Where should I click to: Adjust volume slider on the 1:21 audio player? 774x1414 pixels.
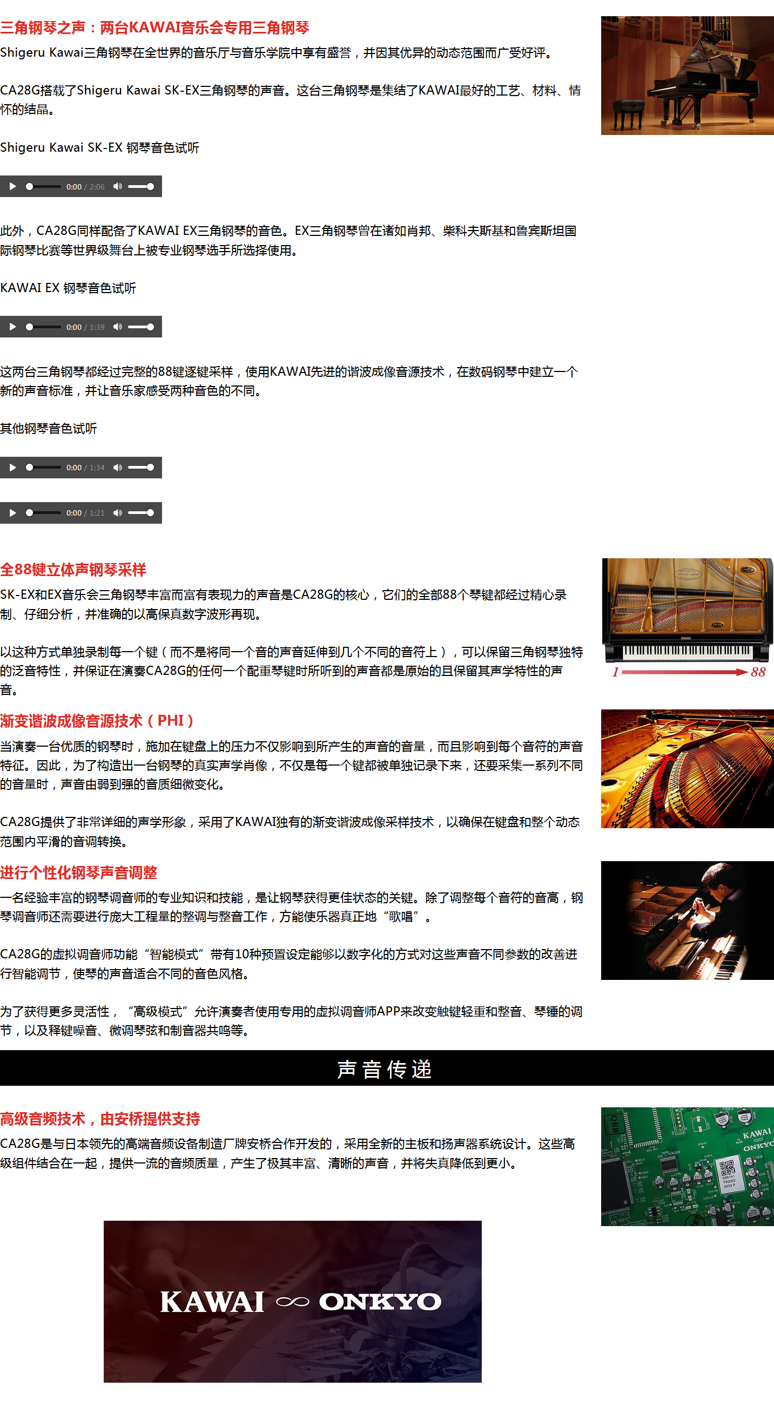coord(141,513)
